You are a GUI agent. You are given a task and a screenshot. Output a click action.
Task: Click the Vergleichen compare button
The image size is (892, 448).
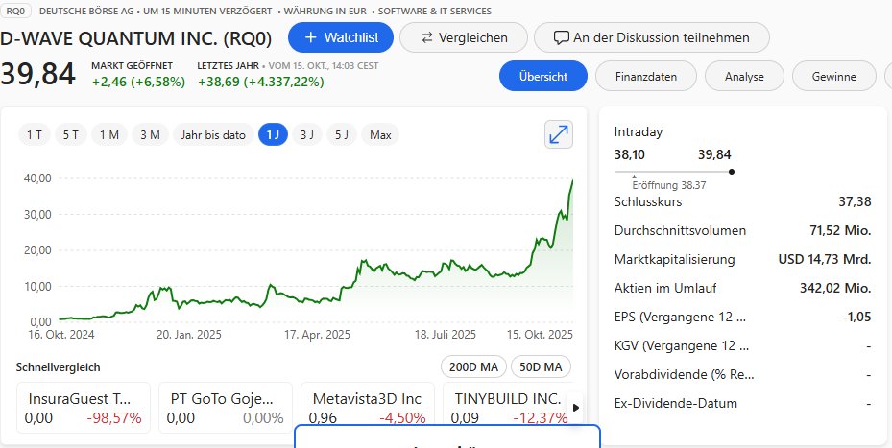pos(464,37)
